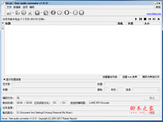Open the 数据库 menu
This screenshot has height=122, width=163.
[x=17, y=7]
